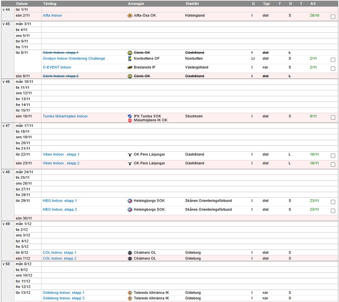Toggle the HBG Indoor etapp 1 checkbox
This screenshot has width=339, height=302.
333,202
